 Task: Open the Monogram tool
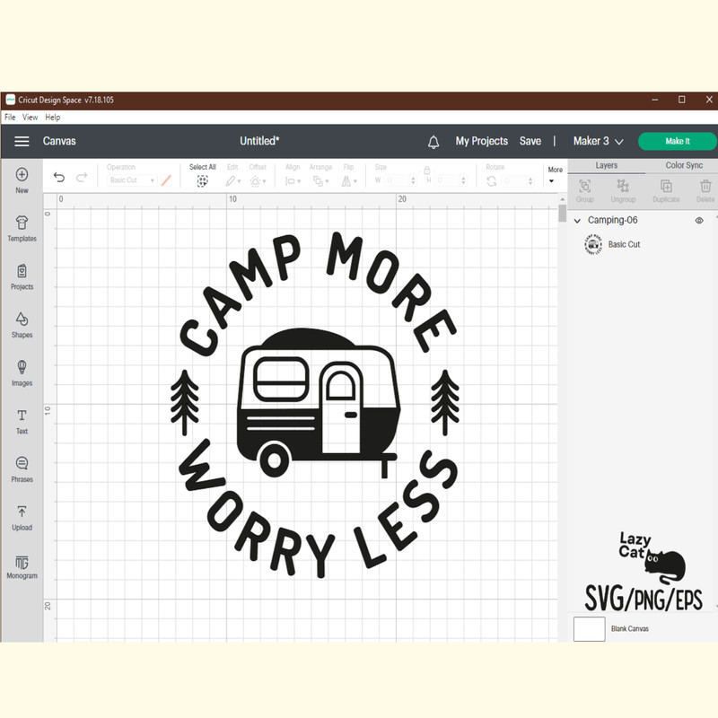tap(22, 562)
